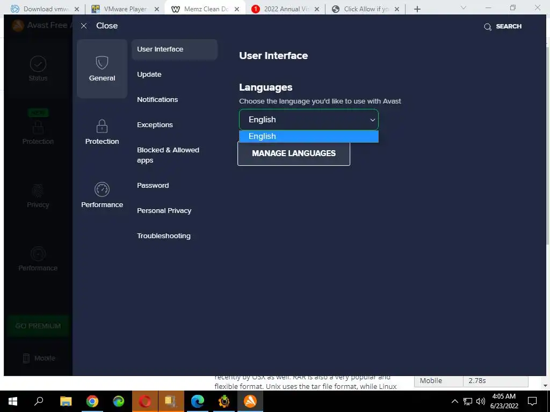This screenshot has width=550, height=412.
Task: Click the dimmed Status checkmark icon
Action: coord(38,64)
